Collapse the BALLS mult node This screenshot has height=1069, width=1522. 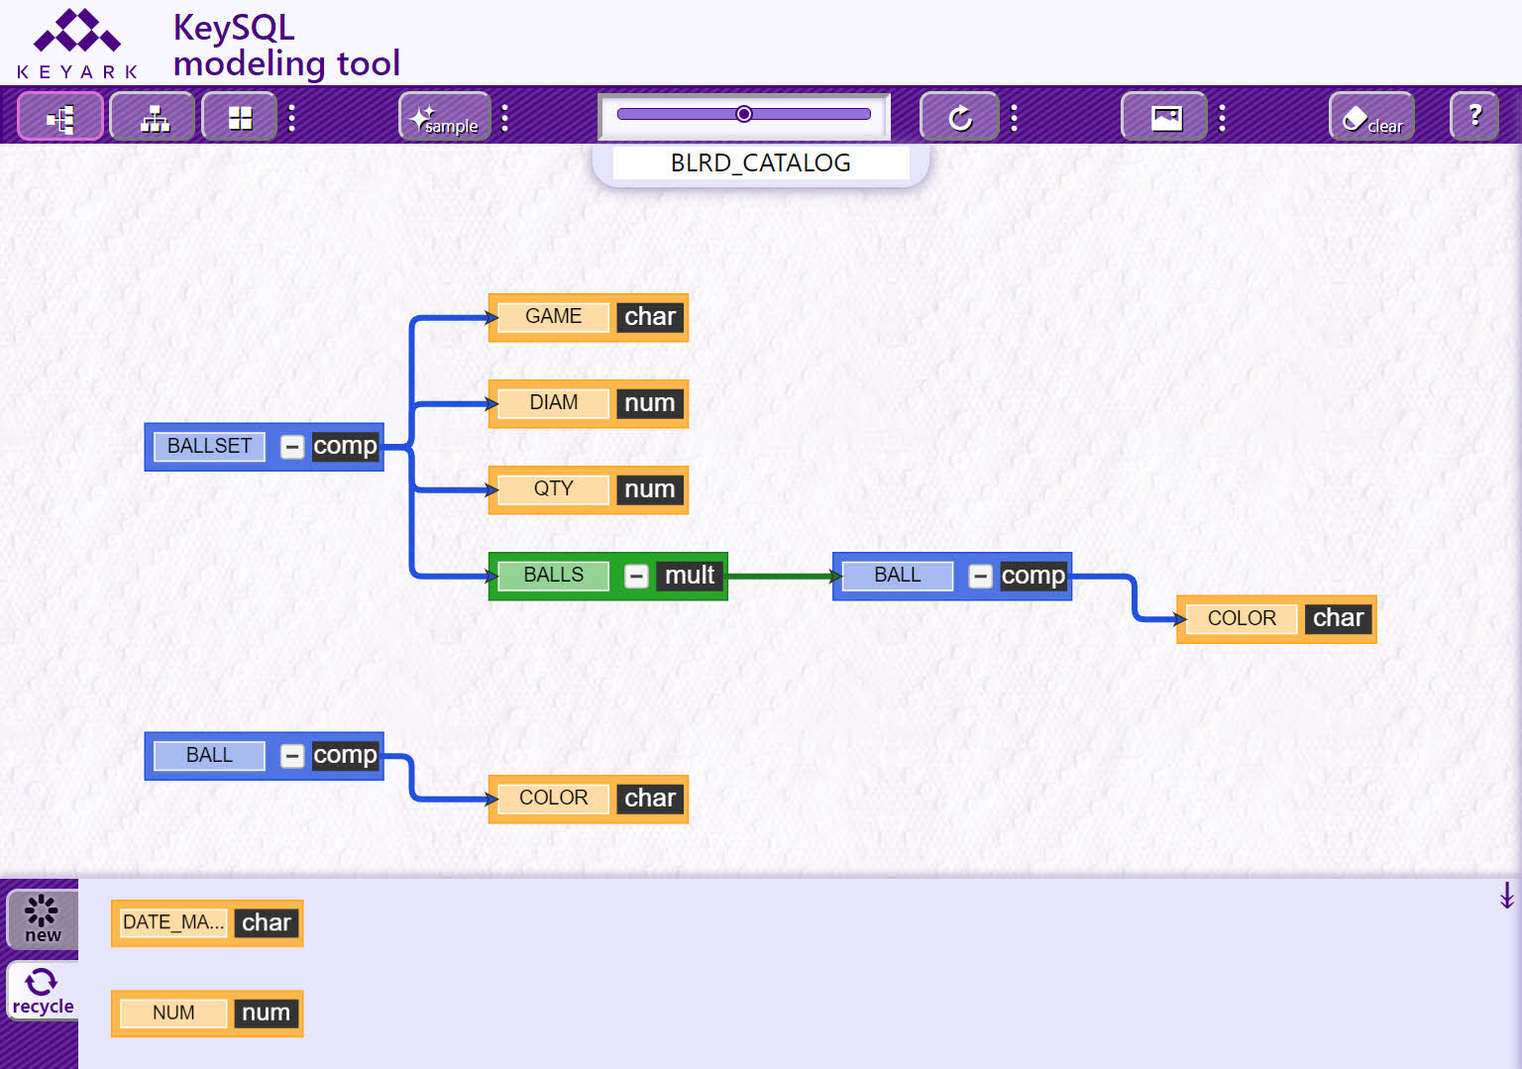click(x=636, y=576)
